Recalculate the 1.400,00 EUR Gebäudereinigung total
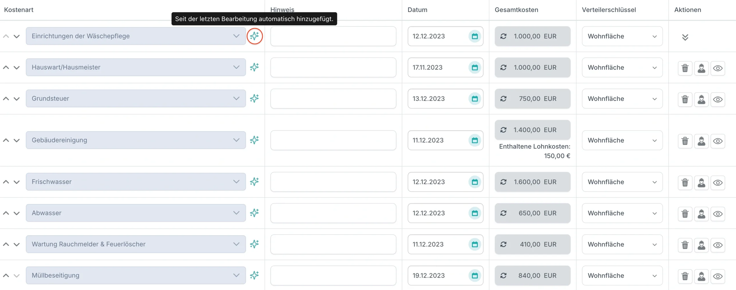This screenshot has height=290, width=736. pos(503,130)
